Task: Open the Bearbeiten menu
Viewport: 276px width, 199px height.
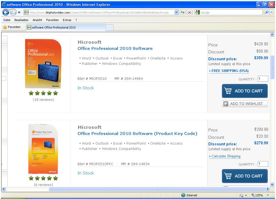Action: [21, 20]
